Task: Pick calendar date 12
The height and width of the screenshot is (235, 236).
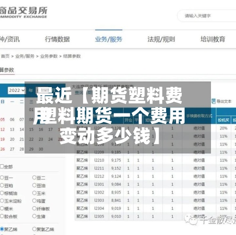Action: (2, 130)
